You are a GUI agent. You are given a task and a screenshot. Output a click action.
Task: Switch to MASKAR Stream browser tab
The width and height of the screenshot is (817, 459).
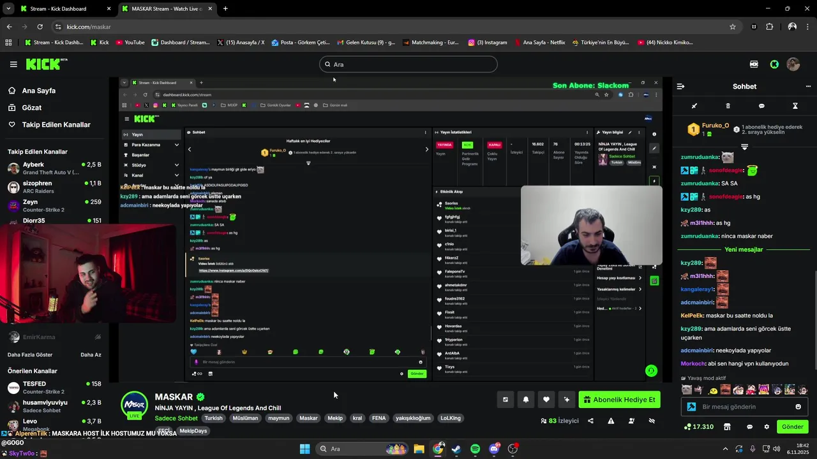click(166, 9)
